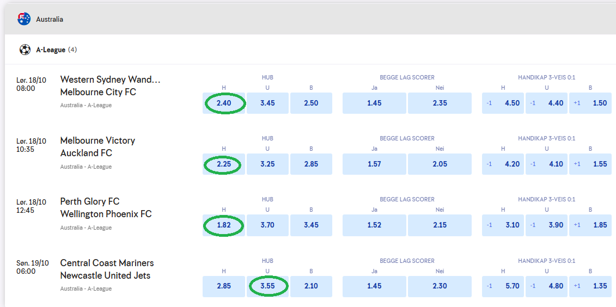Choose away win odds 2.50 for Melbourne City
This screenshot has width=616, height=307.
(311, 103)
